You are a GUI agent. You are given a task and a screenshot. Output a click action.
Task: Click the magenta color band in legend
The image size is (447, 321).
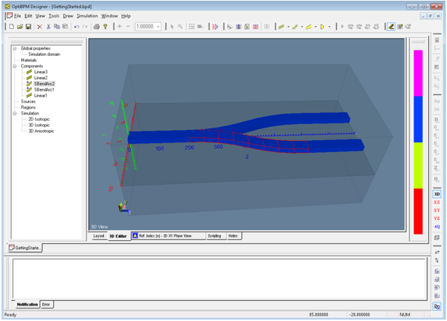pyautogui.click(x=418, y=73)
